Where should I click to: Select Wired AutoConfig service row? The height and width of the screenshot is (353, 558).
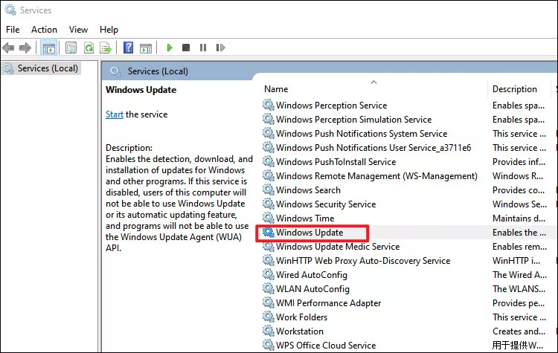coord(312,275)
